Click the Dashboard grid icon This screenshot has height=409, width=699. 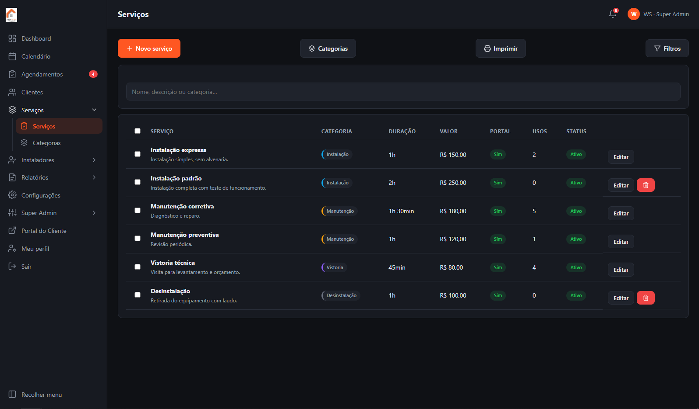click(x=12, y=38)
